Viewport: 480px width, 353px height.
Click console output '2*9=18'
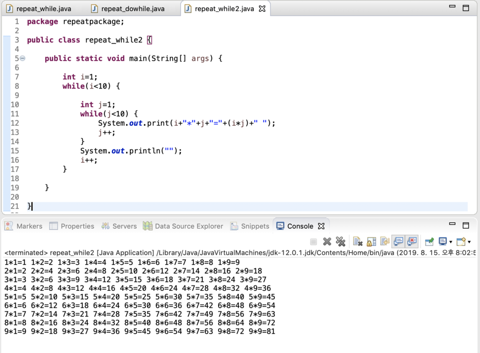(248, 271)
